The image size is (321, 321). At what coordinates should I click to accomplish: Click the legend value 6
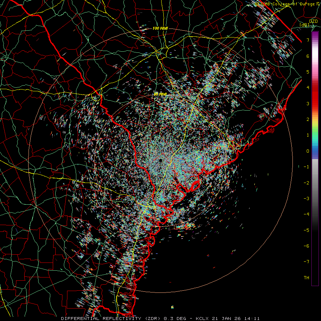click(308, 56)
